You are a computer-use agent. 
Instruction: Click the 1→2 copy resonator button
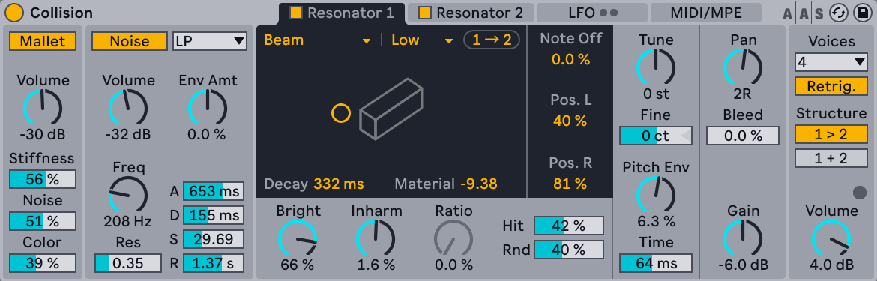pyautogui.click(x=492, y=40)
